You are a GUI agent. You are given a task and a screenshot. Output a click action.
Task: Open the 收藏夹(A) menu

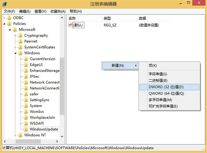pos(58,11)
